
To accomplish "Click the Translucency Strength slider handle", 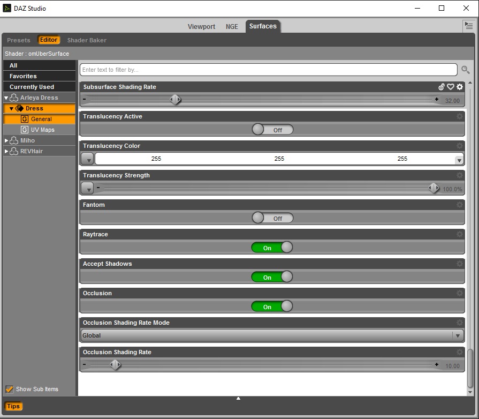I will point(434,188).
